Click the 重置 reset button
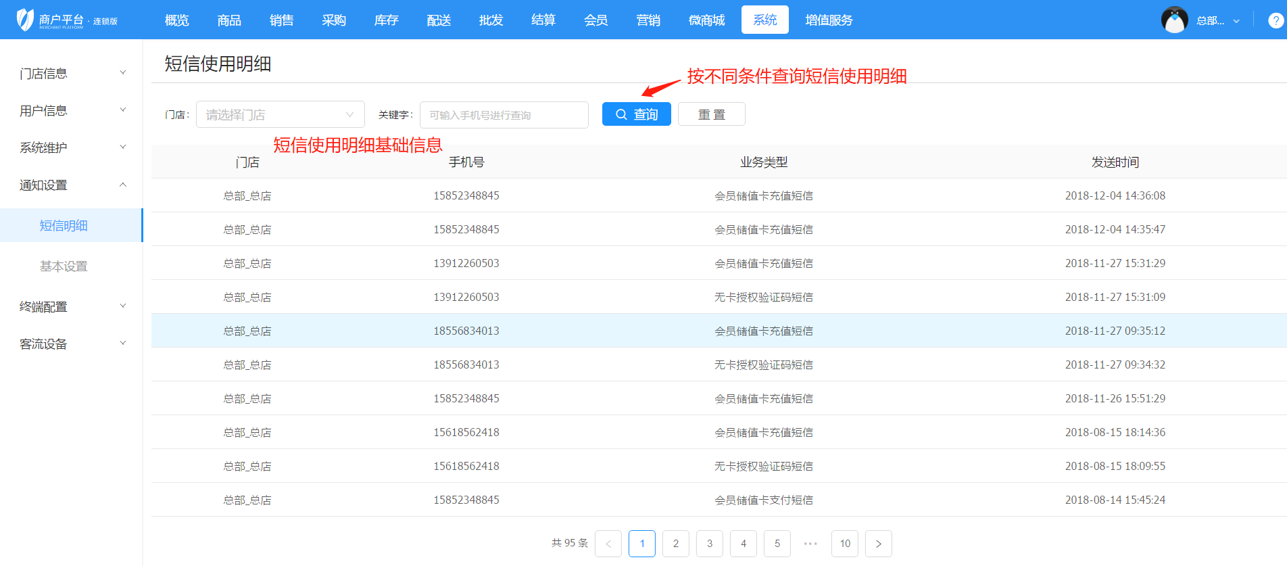1287x566 pixels. click(711, 114)
